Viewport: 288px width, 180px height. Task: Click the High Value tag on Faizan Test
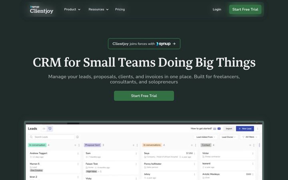point(92,171)
